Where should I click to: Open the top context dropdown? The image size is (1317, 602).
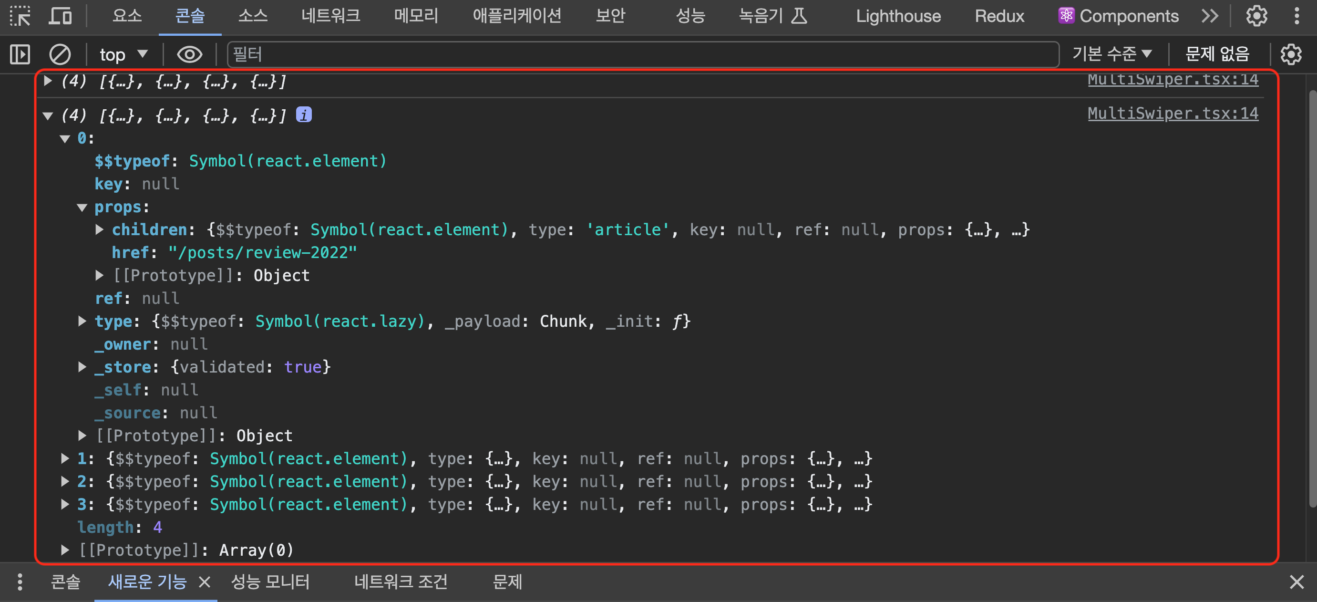tap(123, 54)
